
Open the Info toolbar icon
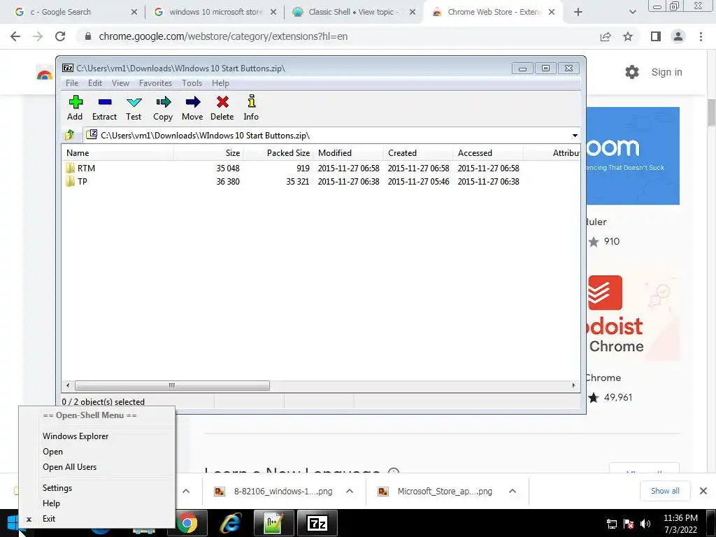pos(251,102)
